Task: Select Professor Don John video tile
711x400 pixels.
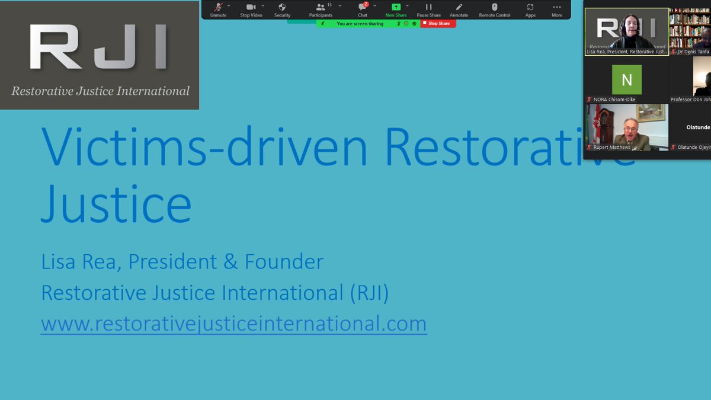Action: pyautogui.click(x=690, y=79)
